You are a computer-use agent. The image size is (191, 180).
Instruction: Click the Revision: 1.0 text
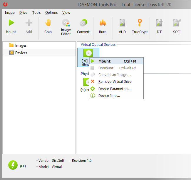pos(82,161)
